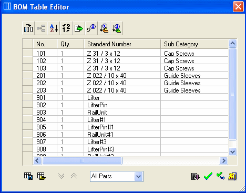Viewport: 246px width, 193px height.
Task: Close the BOM Table Editor dialog
Action: tap(238, 7)
